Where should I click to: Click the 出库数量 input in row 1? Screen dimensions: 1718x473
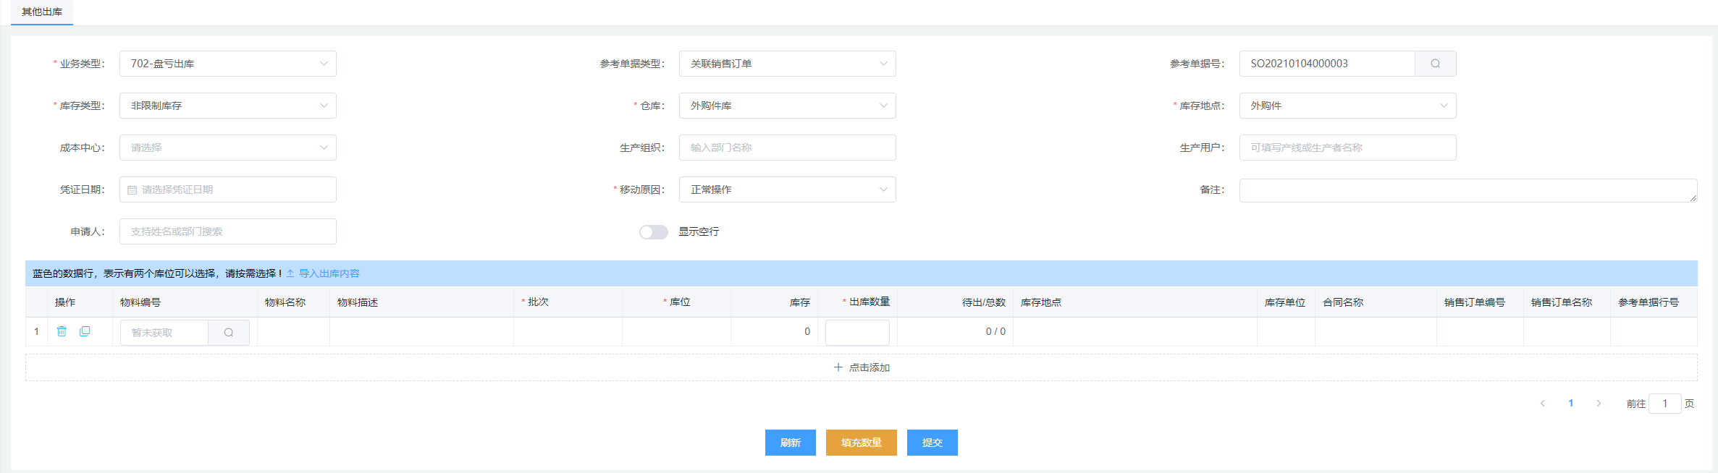[857, 333]
